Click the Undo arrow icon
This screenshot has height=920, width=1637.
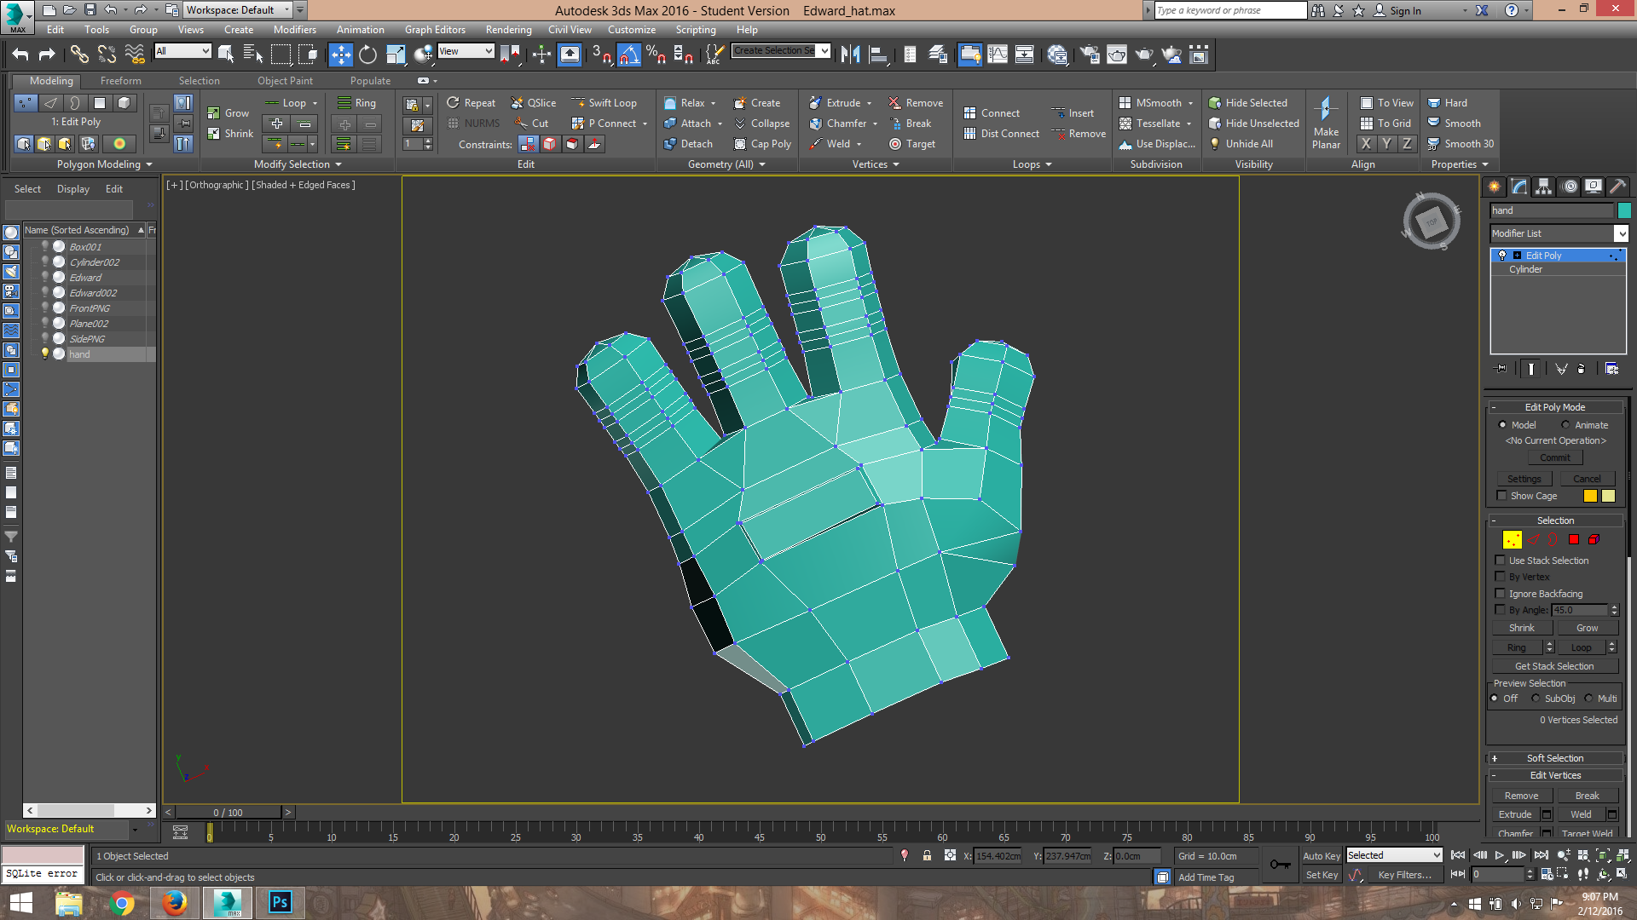tap(20, 55)
